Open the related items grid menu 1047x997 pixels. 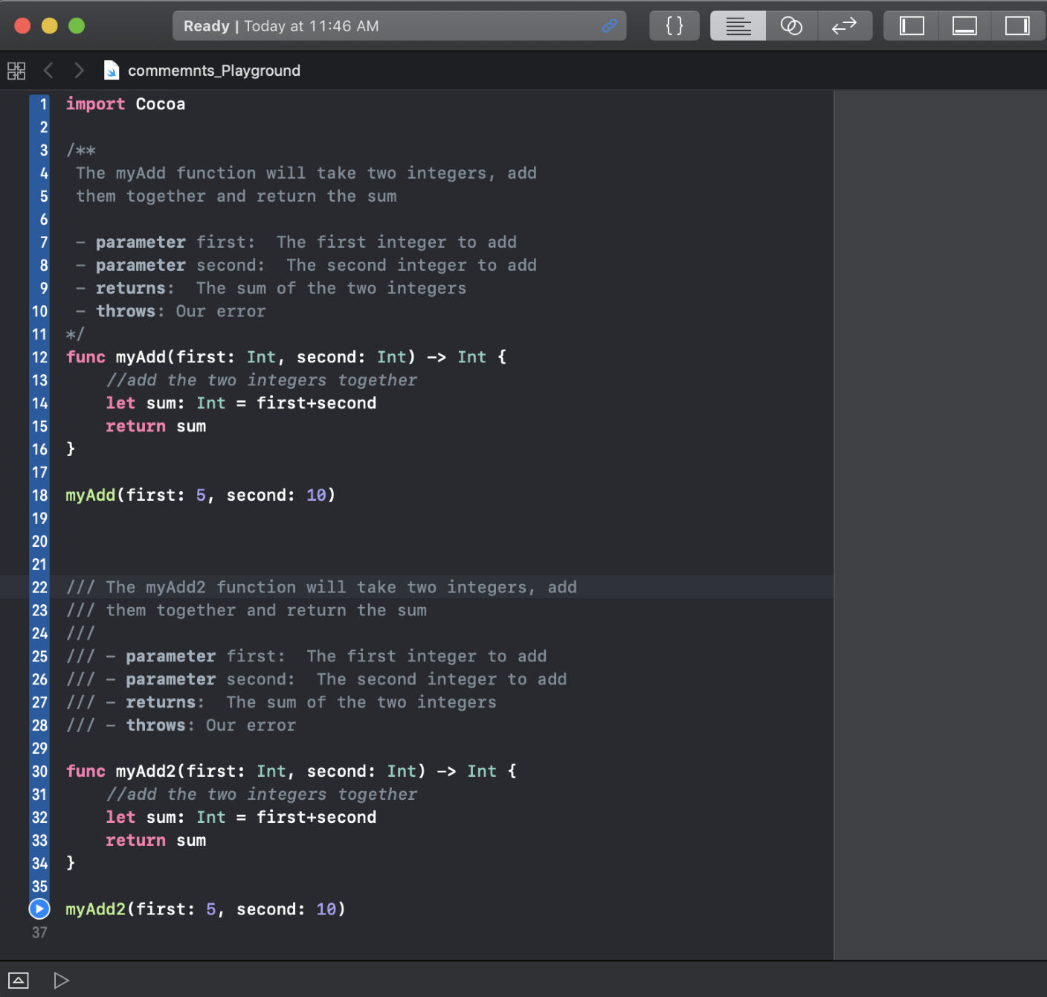[16, 71]
